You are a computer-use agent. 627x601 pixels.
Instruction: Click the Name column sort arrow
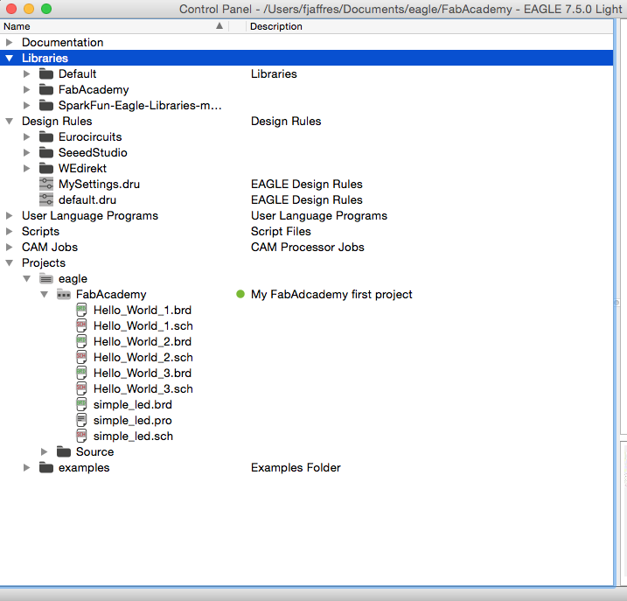pyautogui.click(x=219, y=26)
